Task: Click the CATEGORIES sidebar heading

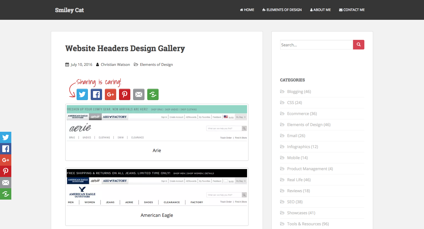Action: click(x=292, y=80)
